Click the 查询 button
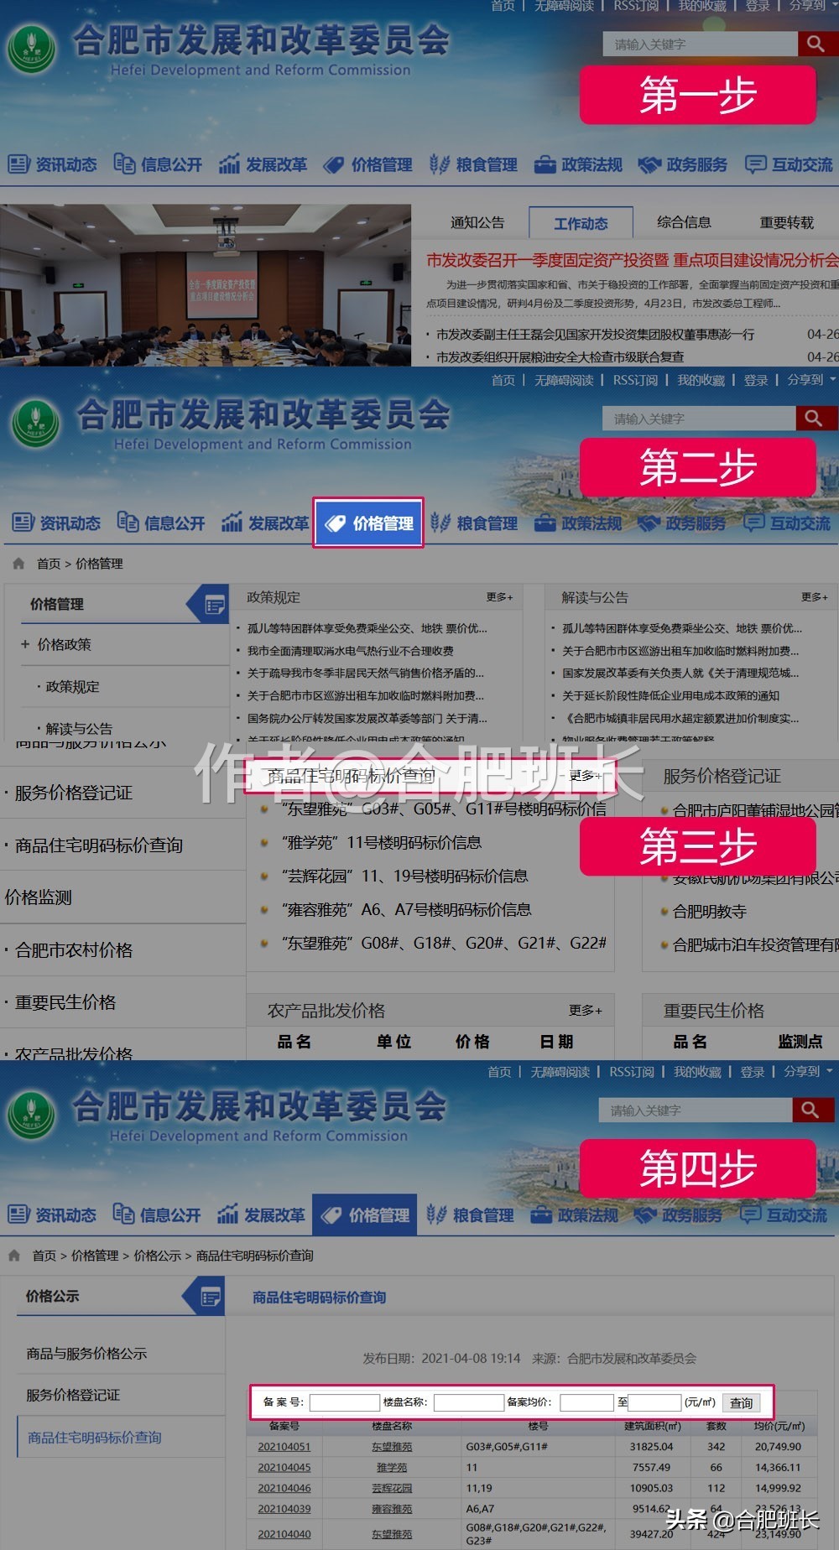This screenshot has width=839, height=1550. [741, 1402]
